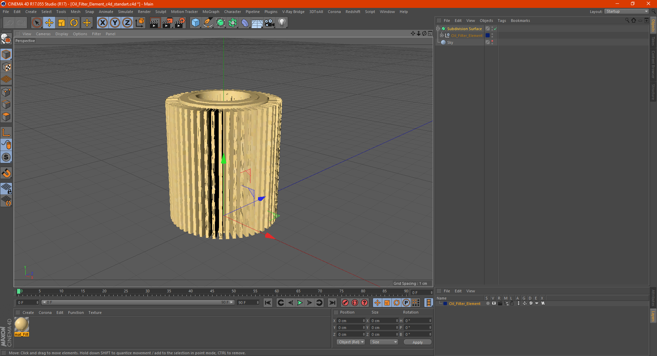Toggle layer Solo for Oil_Filter_Element

tap(488, 303)
